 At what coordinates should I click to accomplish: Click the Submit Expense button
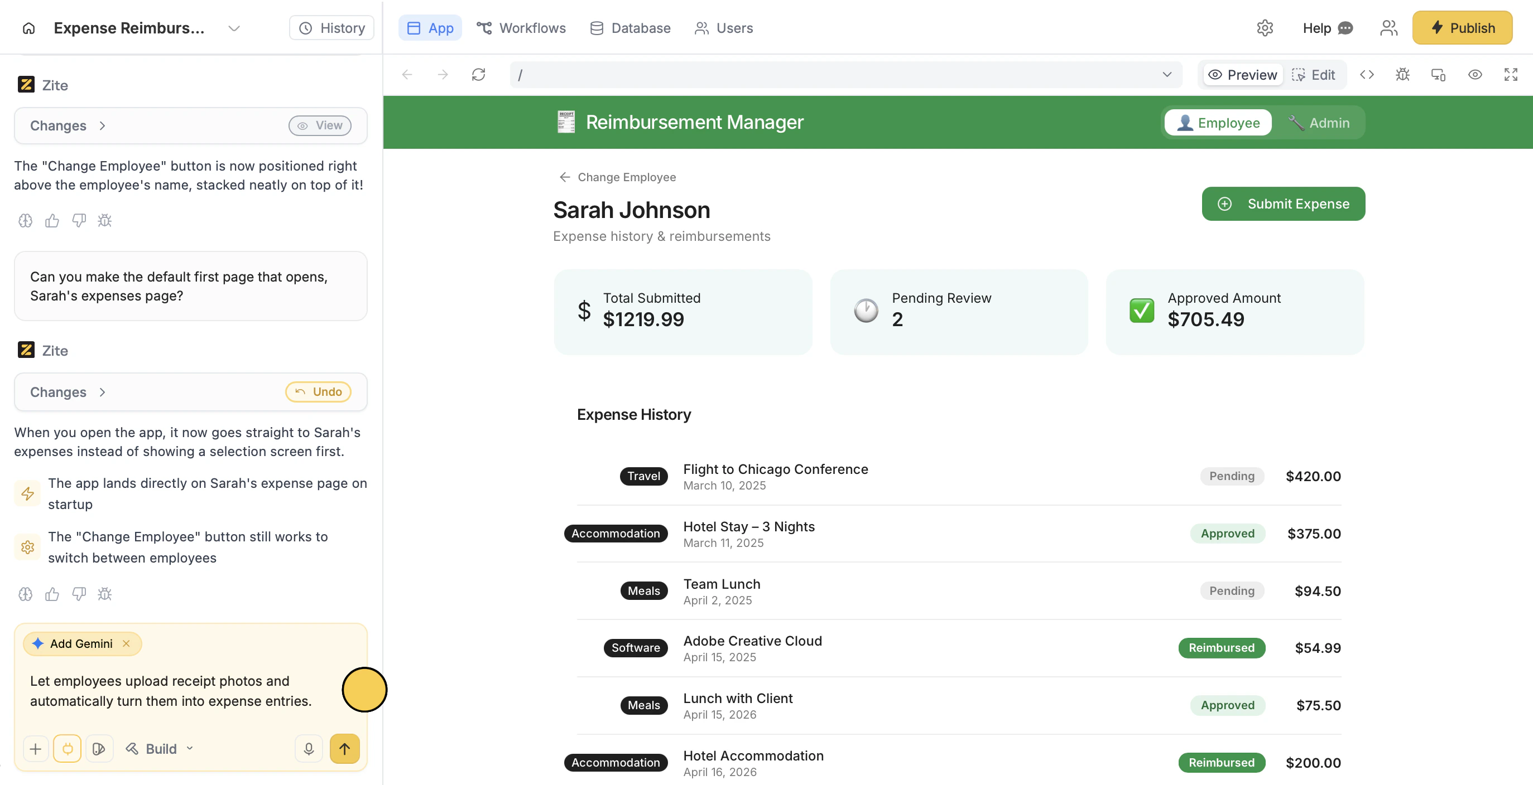1283,203
